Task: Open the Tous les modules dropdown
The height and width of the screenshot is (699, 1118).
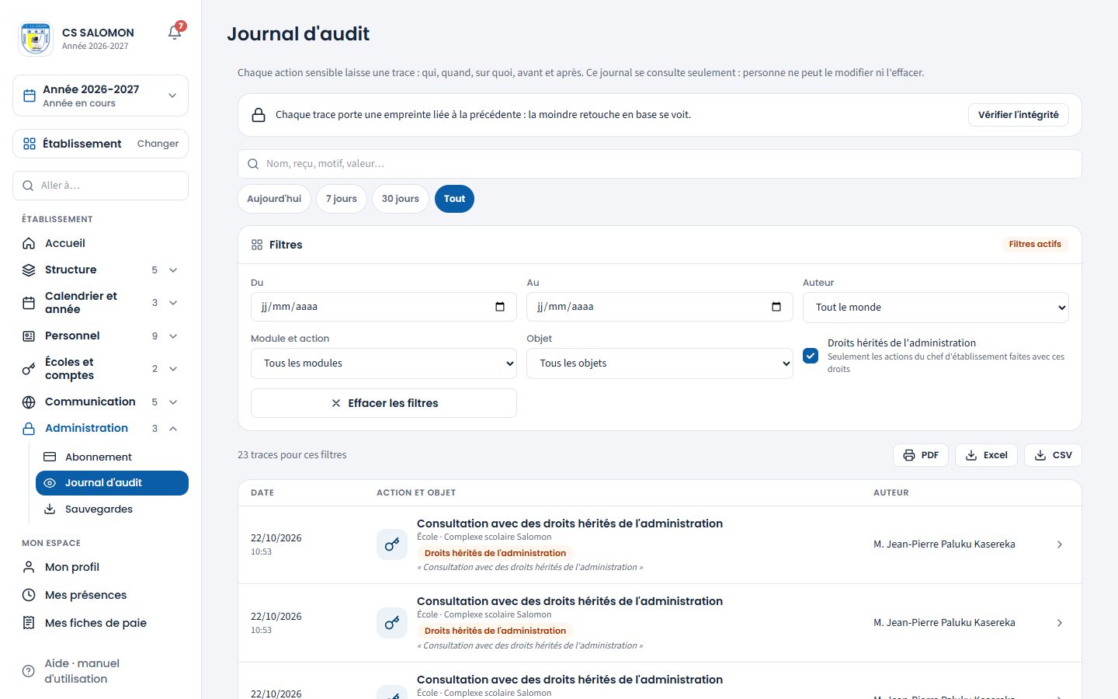Action: pos(384,363)
